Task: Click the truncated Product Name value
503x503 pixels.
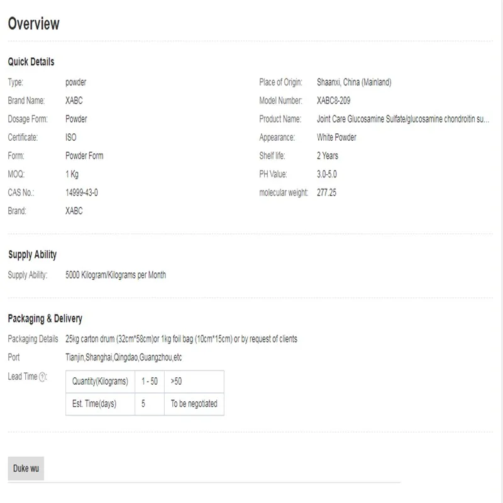Action: [403, 119]
